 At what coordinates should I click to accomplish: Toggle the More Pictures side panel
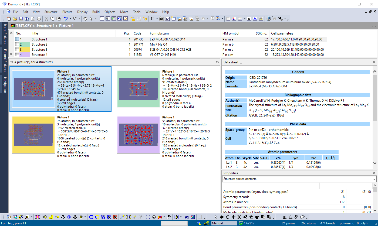click(5, 34)
